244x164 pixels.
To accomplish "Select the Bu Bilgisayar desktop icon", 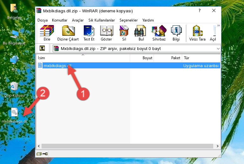I will point(14,37).
